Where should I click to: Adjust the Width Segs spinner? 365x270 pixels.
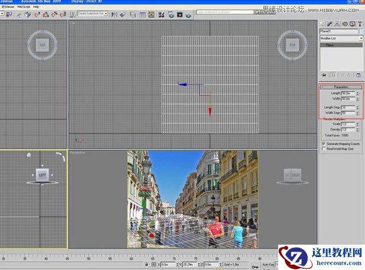coord(357,113)
